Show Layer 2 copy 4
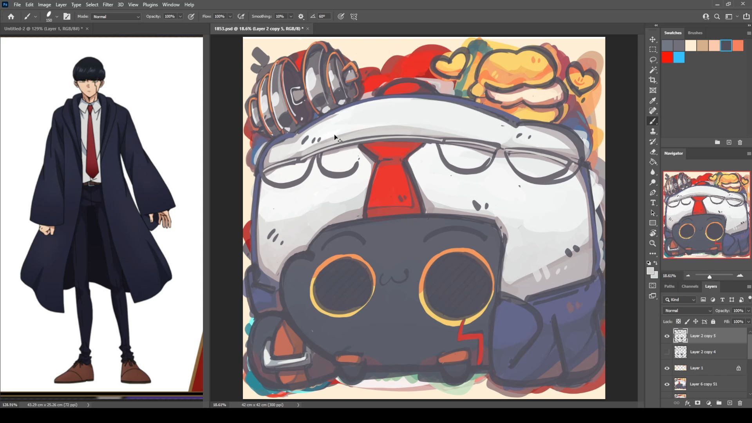 tap(667, 352)
